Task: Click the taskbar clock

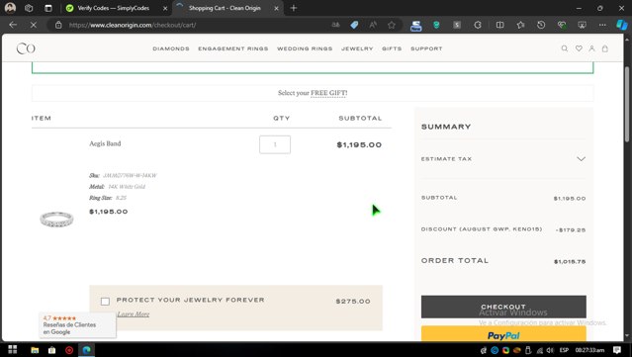Action: pos(589,350)
